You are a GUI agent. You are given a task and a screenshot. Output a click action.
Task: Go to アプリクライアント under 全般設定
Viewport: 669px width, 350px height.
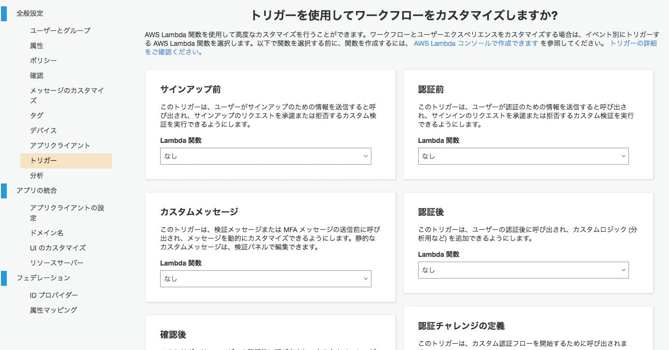pyautogui.click(x=60, y=145)
